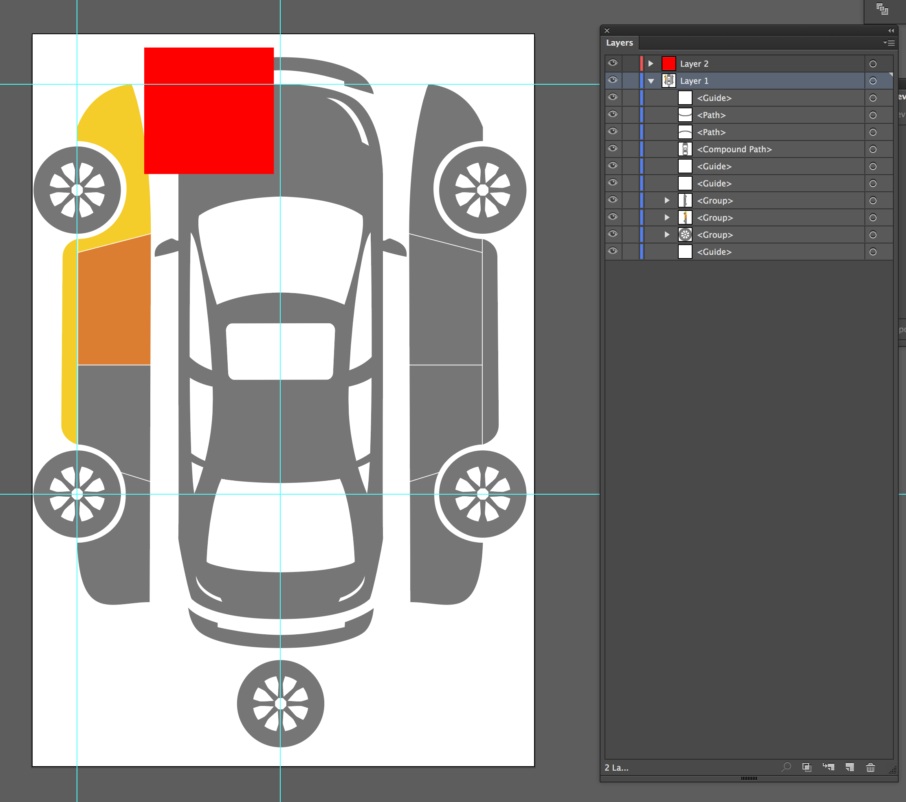Open the Layers panel flyout menu

tap(889, 42)
